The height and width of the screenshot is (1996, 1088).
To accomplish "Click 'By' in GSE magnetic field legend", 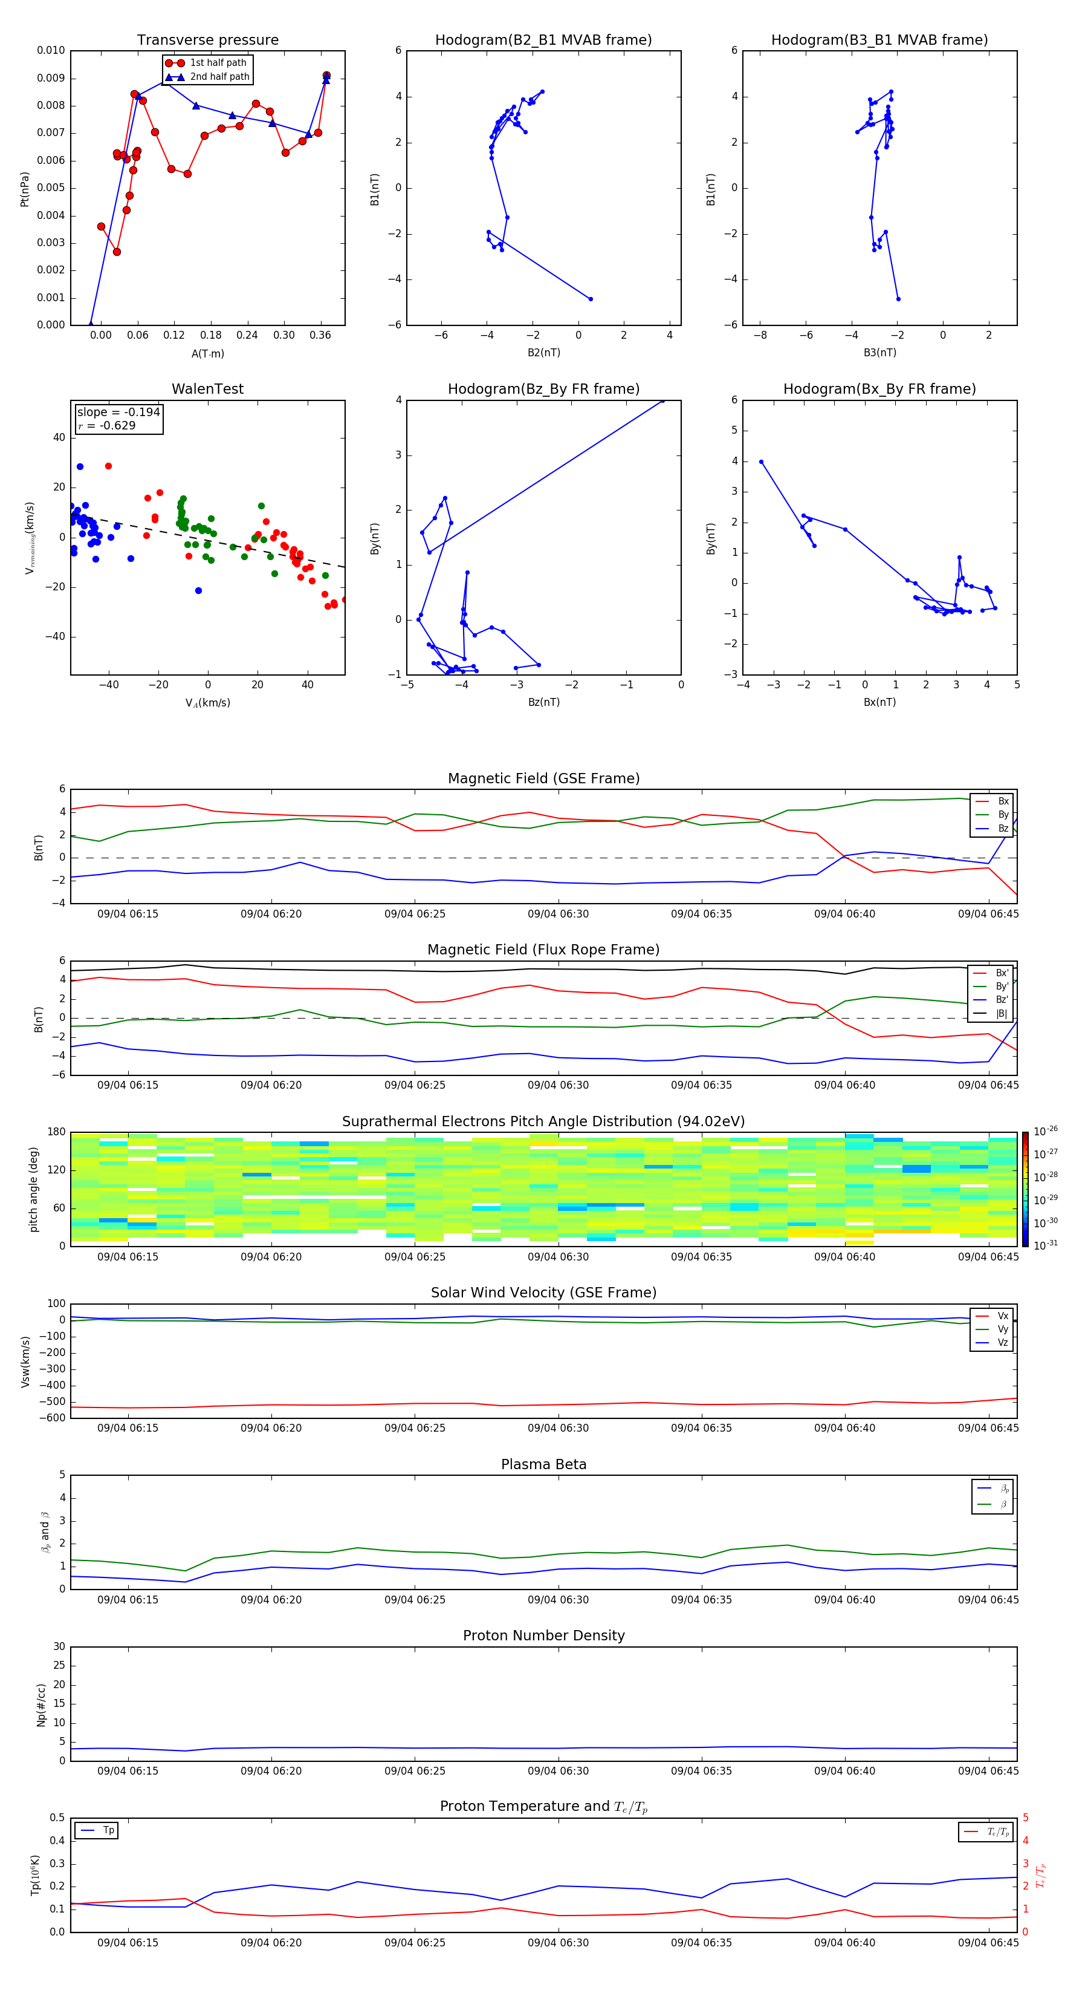I will (x=992, y=814).
